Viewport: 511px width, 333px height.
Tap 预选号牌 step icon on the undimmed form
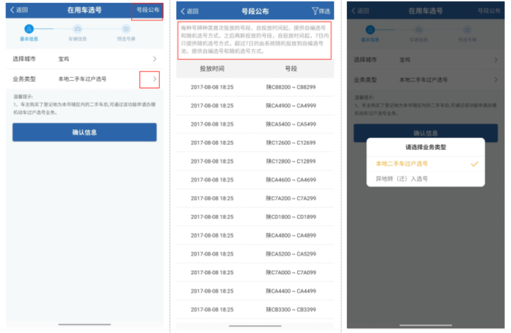coord(126,29)
